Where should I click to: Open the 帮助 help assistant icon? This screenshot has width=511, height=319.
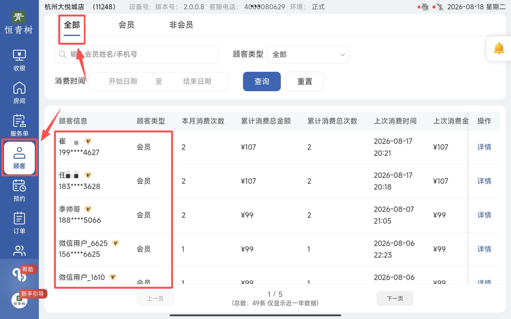tap(19, 275)
